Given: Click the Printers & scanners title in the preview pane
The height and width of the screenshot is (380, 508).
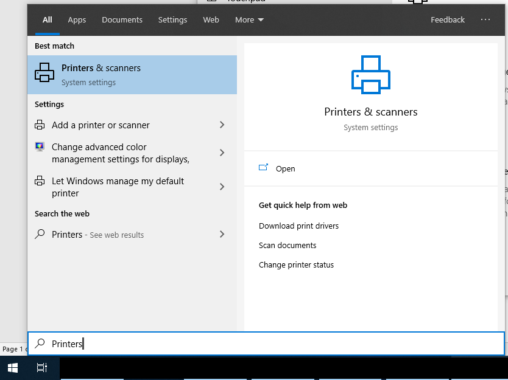Looking at the screenshot, I should (371, 112).
